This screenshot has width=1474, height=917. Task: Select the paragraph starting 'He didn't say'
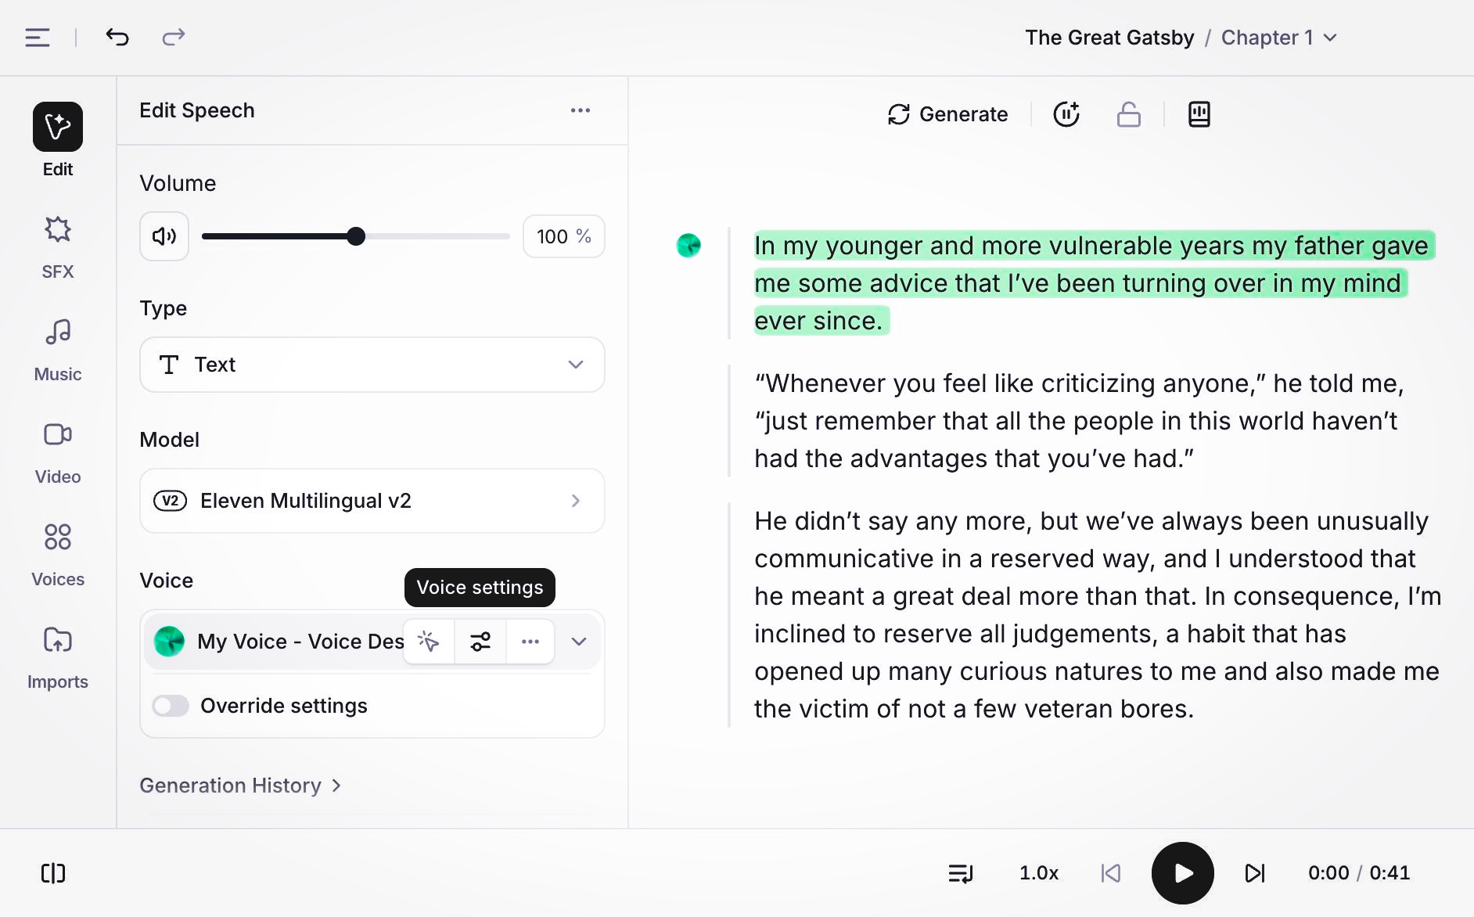[x=1098, y=615]
